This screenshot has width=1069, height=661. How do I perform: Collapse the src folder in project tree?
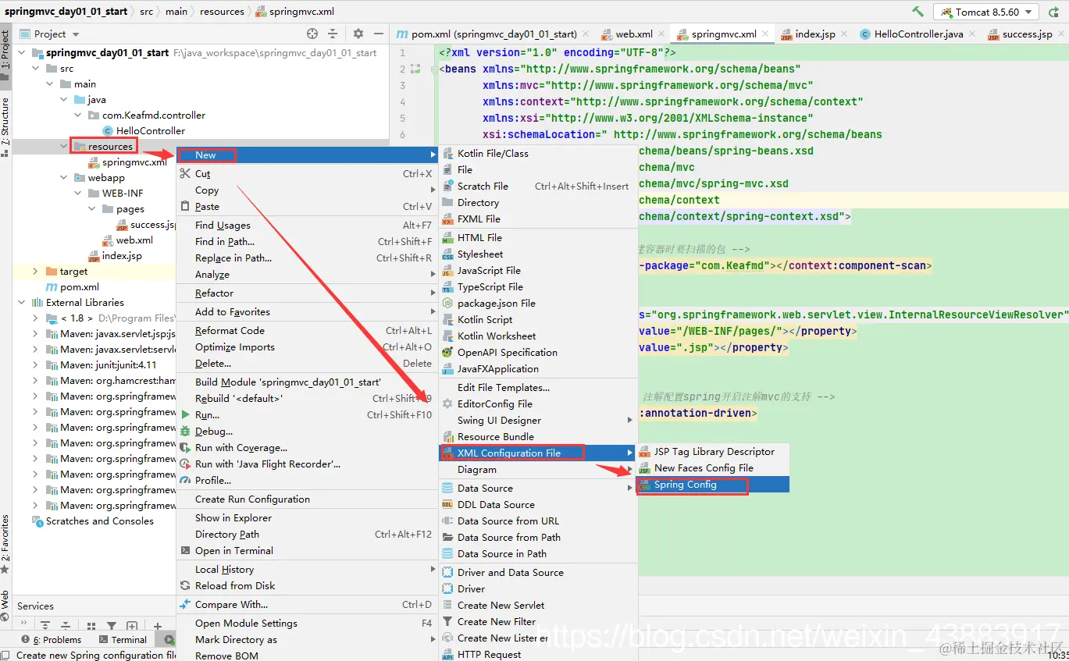(35, 69)
